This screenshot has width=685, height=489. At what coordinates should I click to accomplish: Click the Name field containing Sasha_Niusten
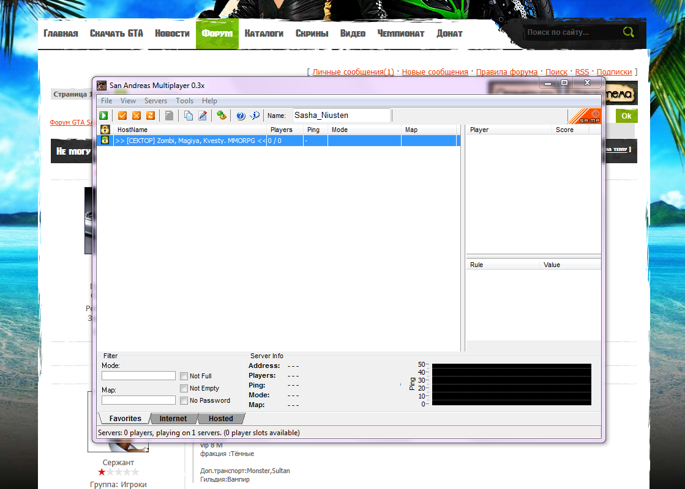[341, 116]
